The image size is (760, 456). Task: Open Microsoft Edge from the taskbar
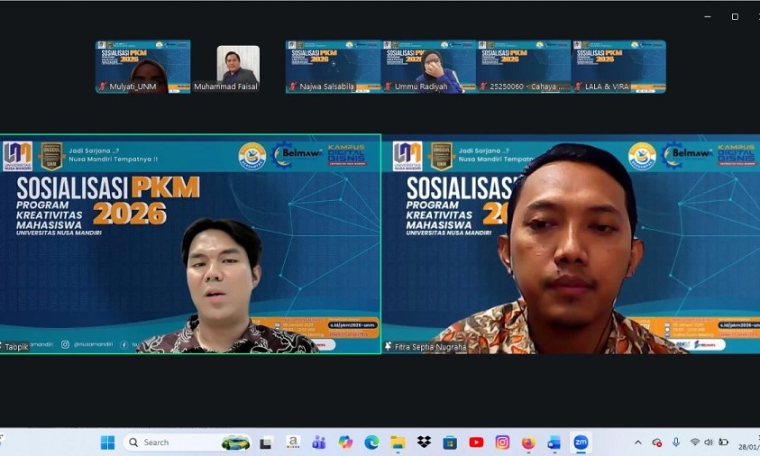point(371,442)
